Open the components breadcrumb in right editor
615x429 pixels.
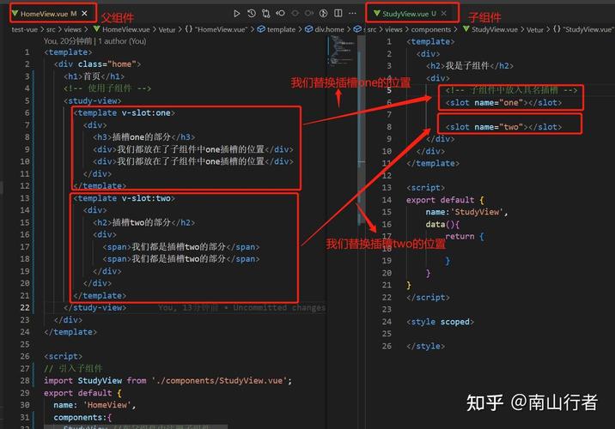click(x=430, y=29)
